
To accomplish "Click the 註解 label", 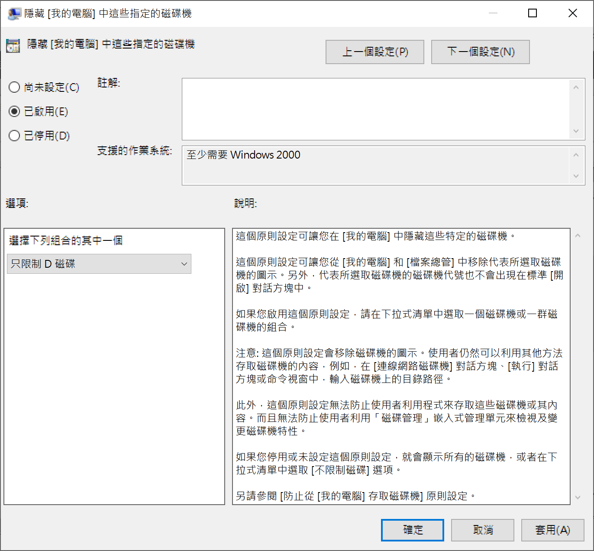I will (x=108, y=83).
